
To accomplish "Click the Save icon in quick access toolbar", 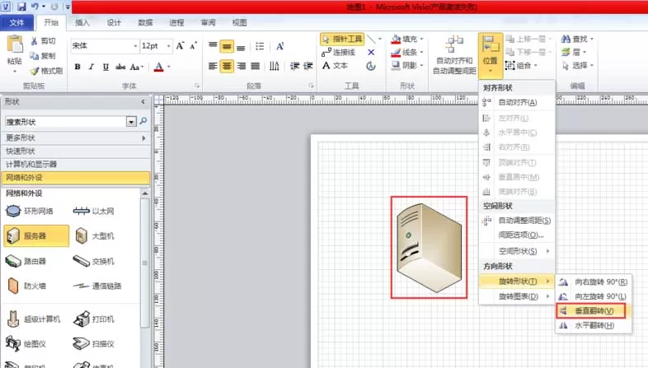I will 21,7.
